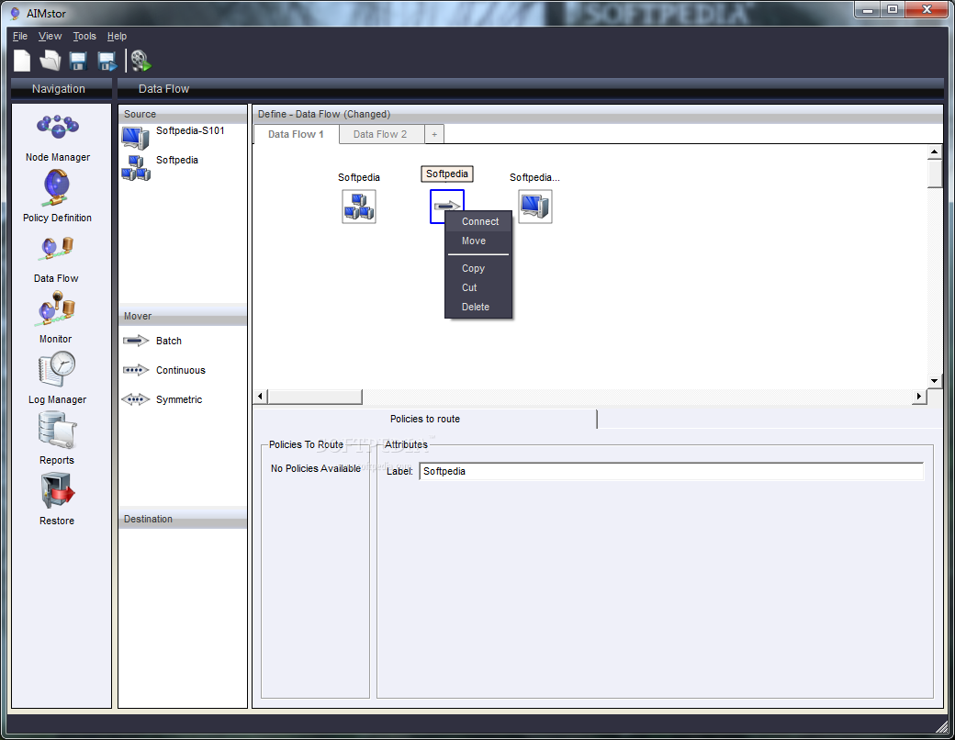This screenshot has width=955, height=740.
Task: Click the canvas scroll right arrow
Action: 919,397
